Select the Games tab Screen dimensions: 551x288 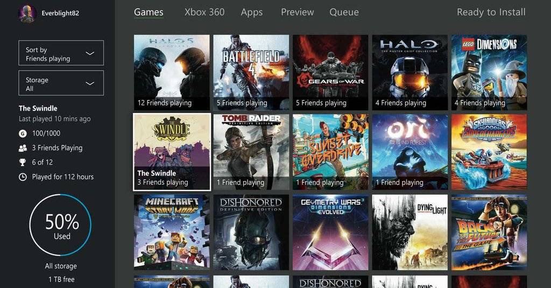click(149, 12)
